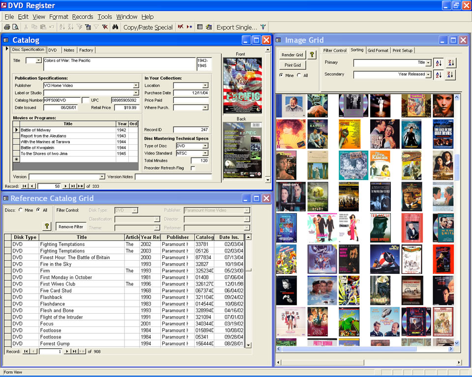Click the Database Window toolbar icon
472x377 pixels.
[200, 27]
